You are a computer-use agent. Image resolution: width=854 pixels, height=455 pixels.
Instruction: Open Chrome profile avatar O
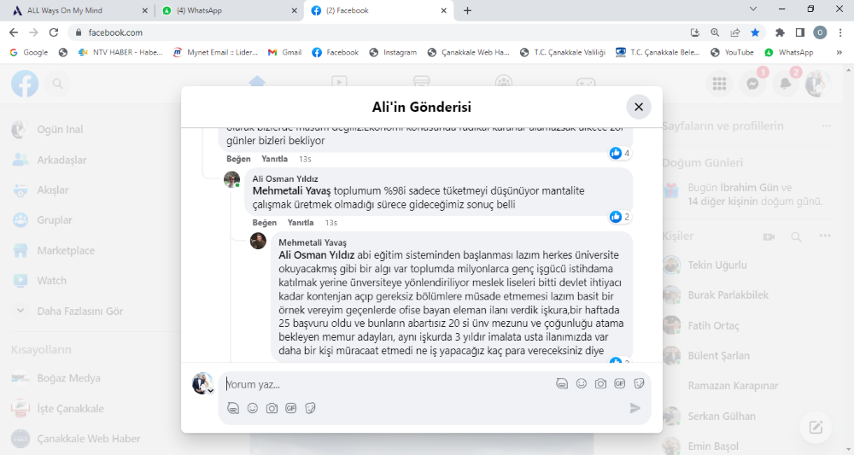coord(820,32)
